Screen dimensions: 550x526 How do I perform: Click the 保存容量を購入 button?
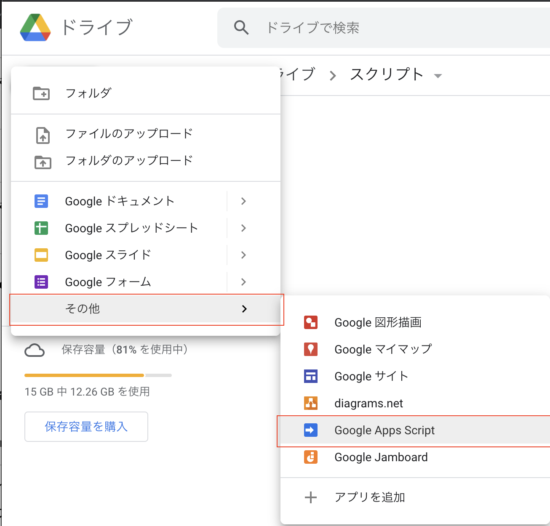coord(86,427)
